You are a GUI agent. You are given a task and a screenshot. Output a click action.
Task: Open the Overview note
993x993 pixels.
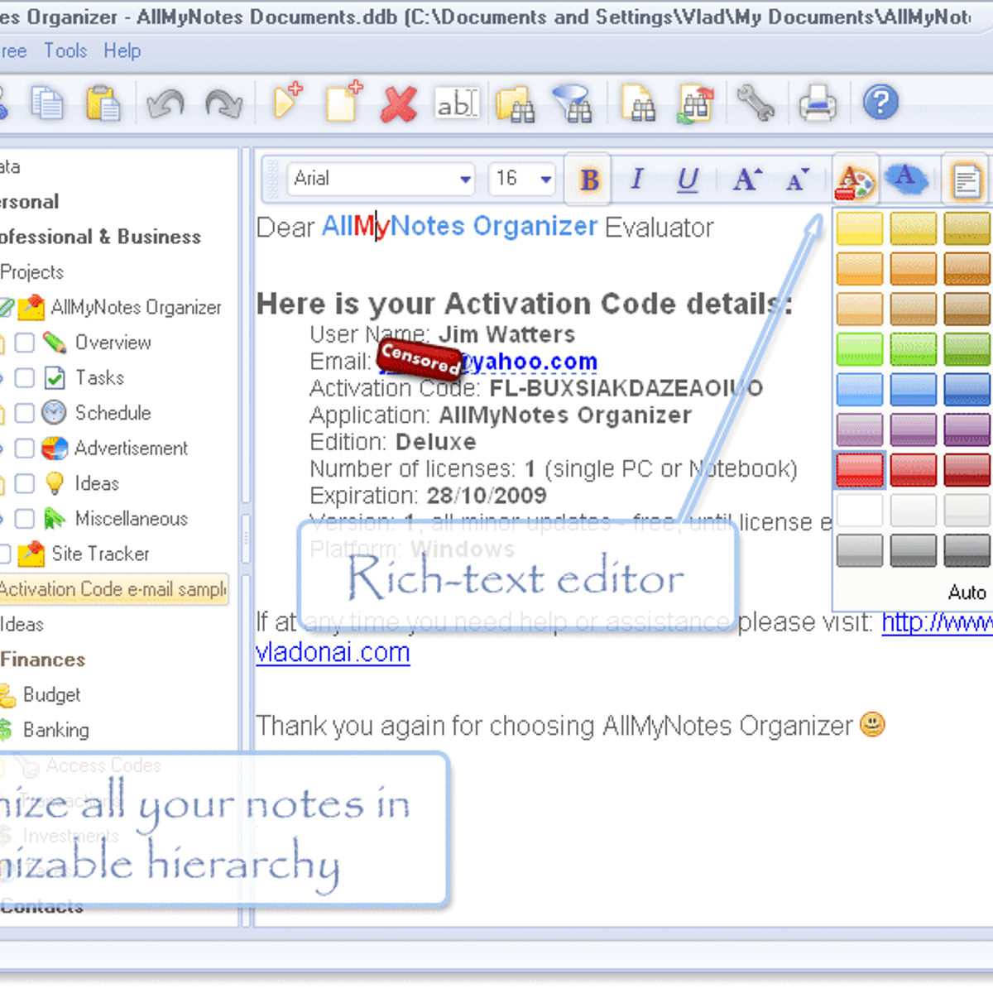click(113, 343)
